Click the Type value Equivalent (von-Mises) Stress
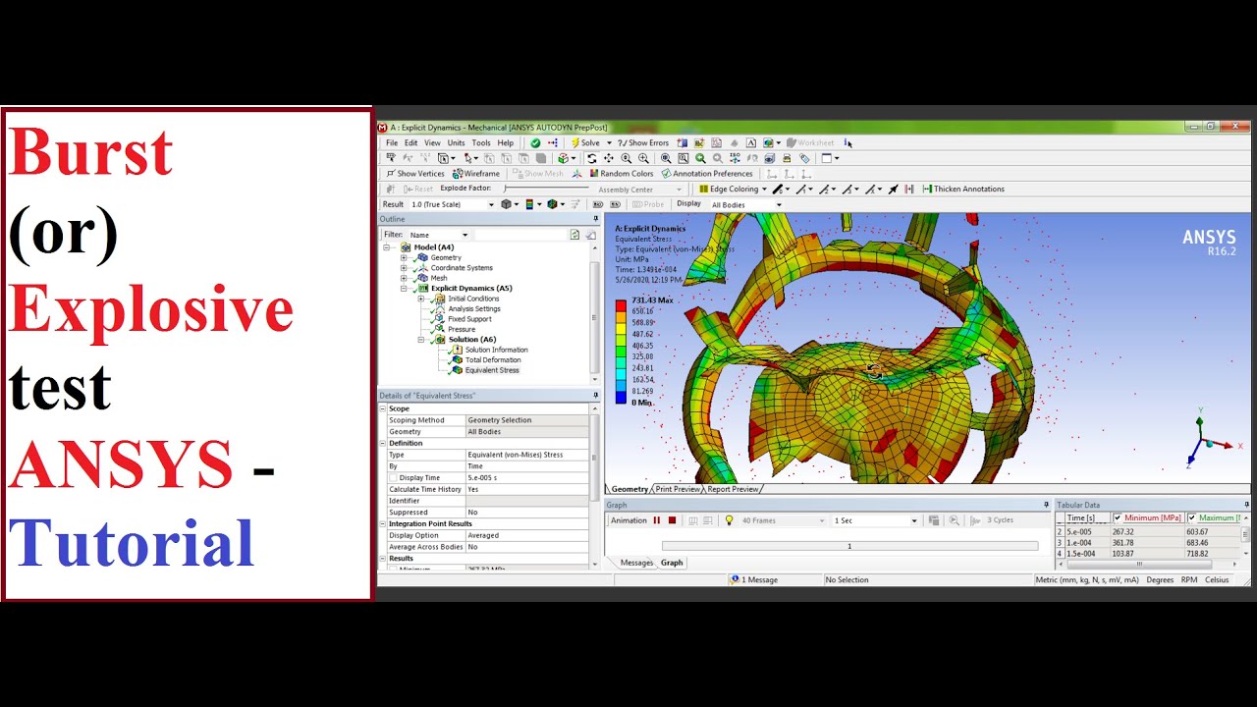Image resolution: width=1257 pixels, height=707 pixels. tap(526, 455)
